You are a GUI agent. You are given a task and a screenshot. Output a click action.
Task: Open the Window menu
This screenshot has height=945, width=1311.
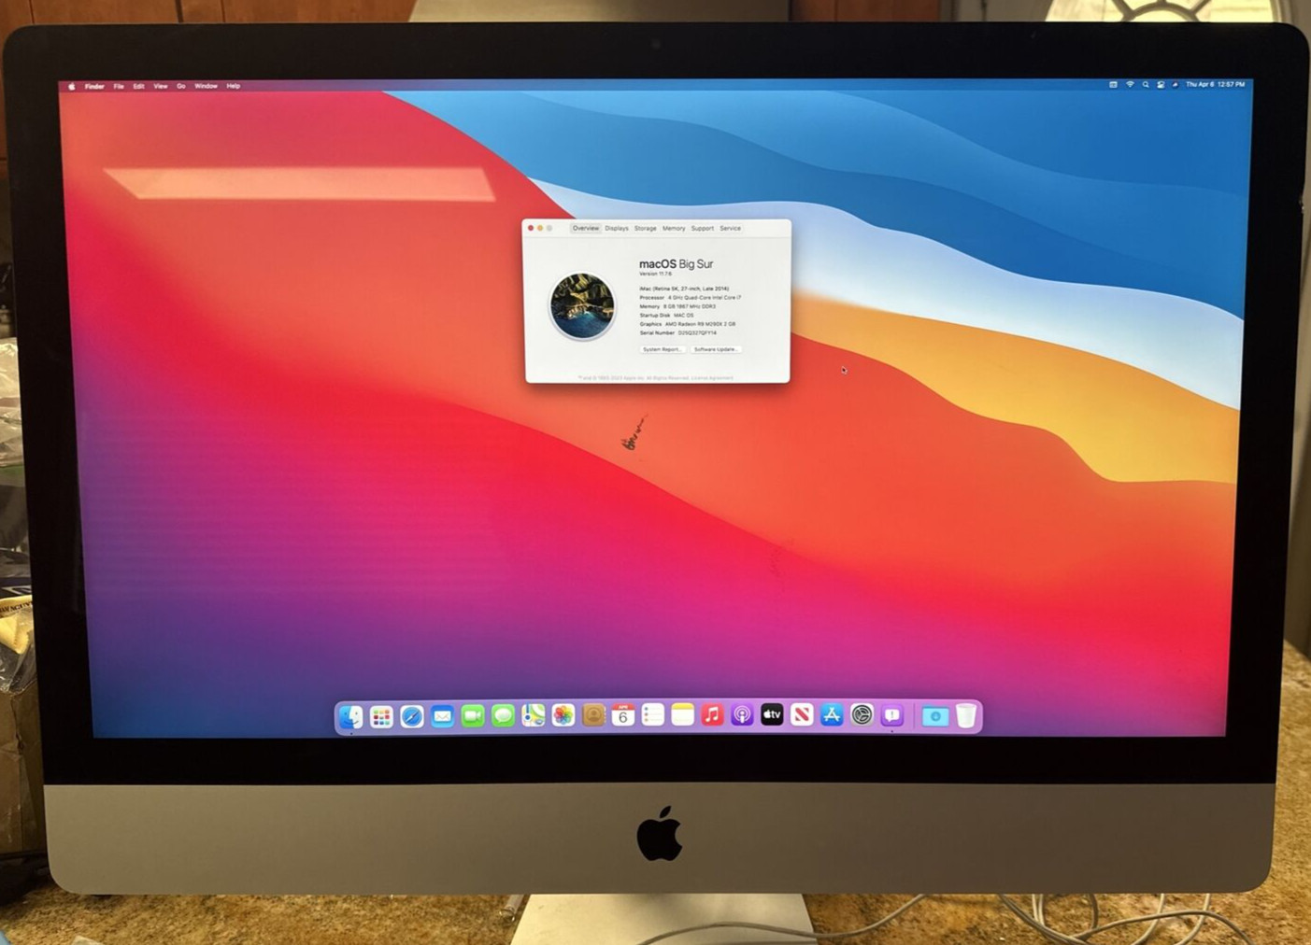pyautogui.click(x=206, y=86)
